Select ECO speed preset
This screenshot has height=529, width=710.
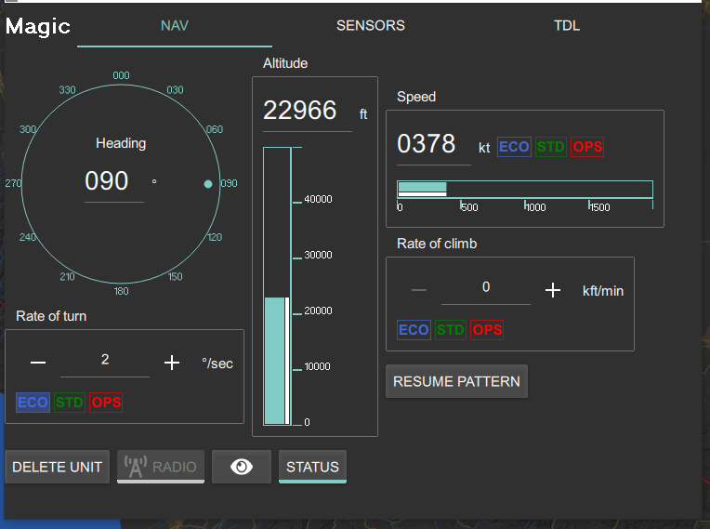(x=514, y=147)
